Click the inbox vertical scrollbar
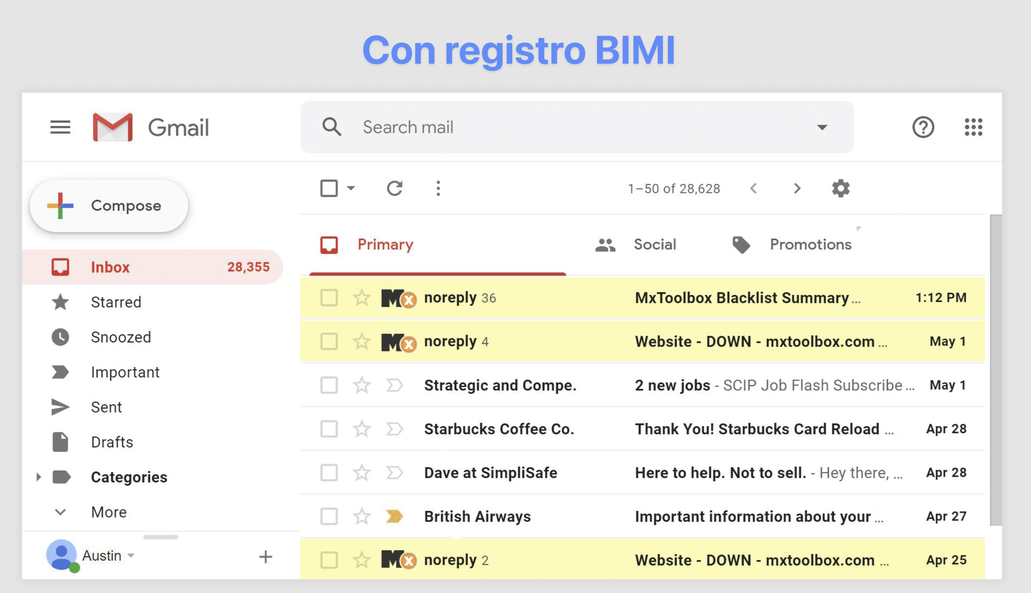The image size is (1031, 593). pyautogui.click(x=996, y=370)
